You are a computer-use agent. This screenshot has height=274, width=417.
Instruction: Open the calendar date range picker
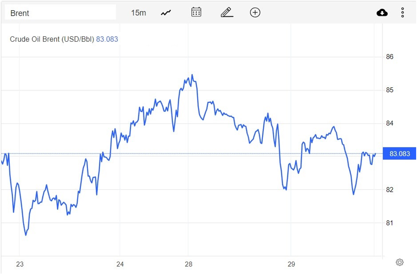click(x=196, y=12)
